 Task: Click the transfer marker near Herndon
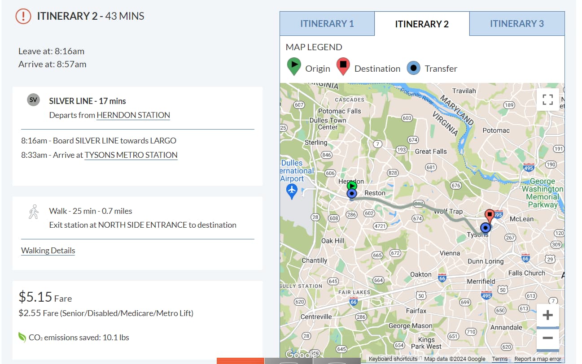[x=352, y=194]
